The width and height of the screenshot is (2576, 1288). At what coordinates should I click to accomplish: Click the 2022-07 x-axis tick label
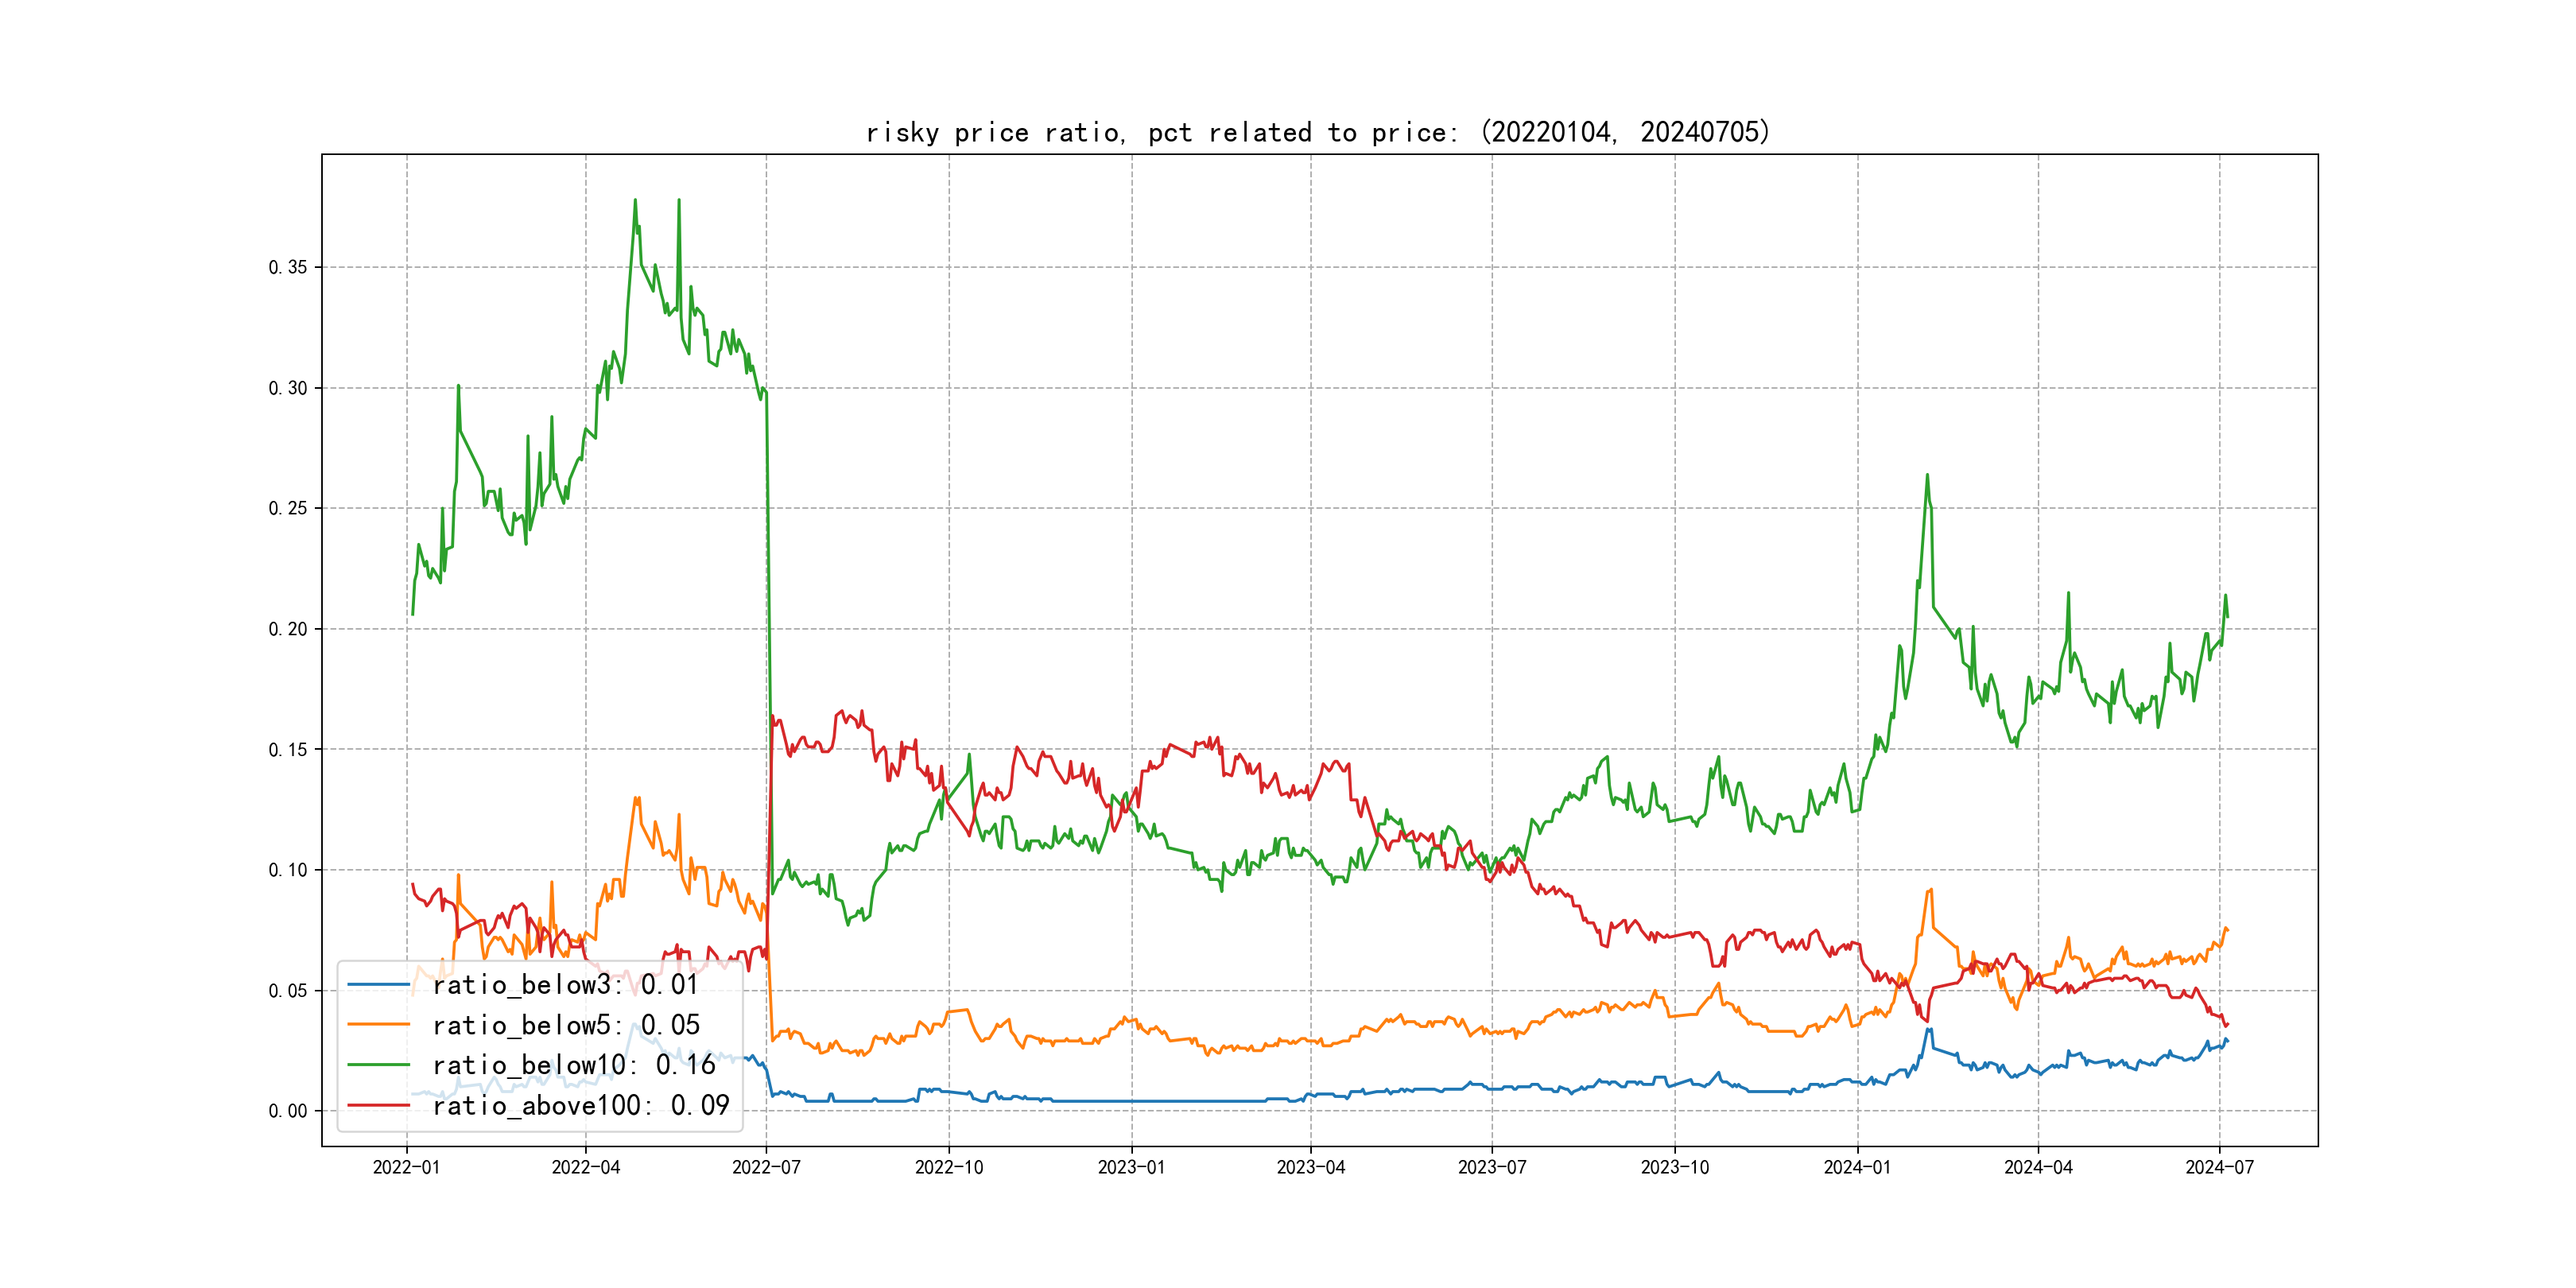[x=766, y=1167]
